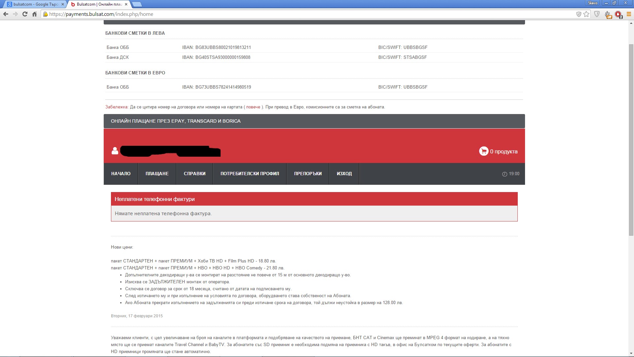Viewport: 634px width, 357px height.
Task: Click the ОНЛАЙН ПЛАЩАНЕ ПРЕЗ EPAY header bar
Action: [x=314, y=121]
